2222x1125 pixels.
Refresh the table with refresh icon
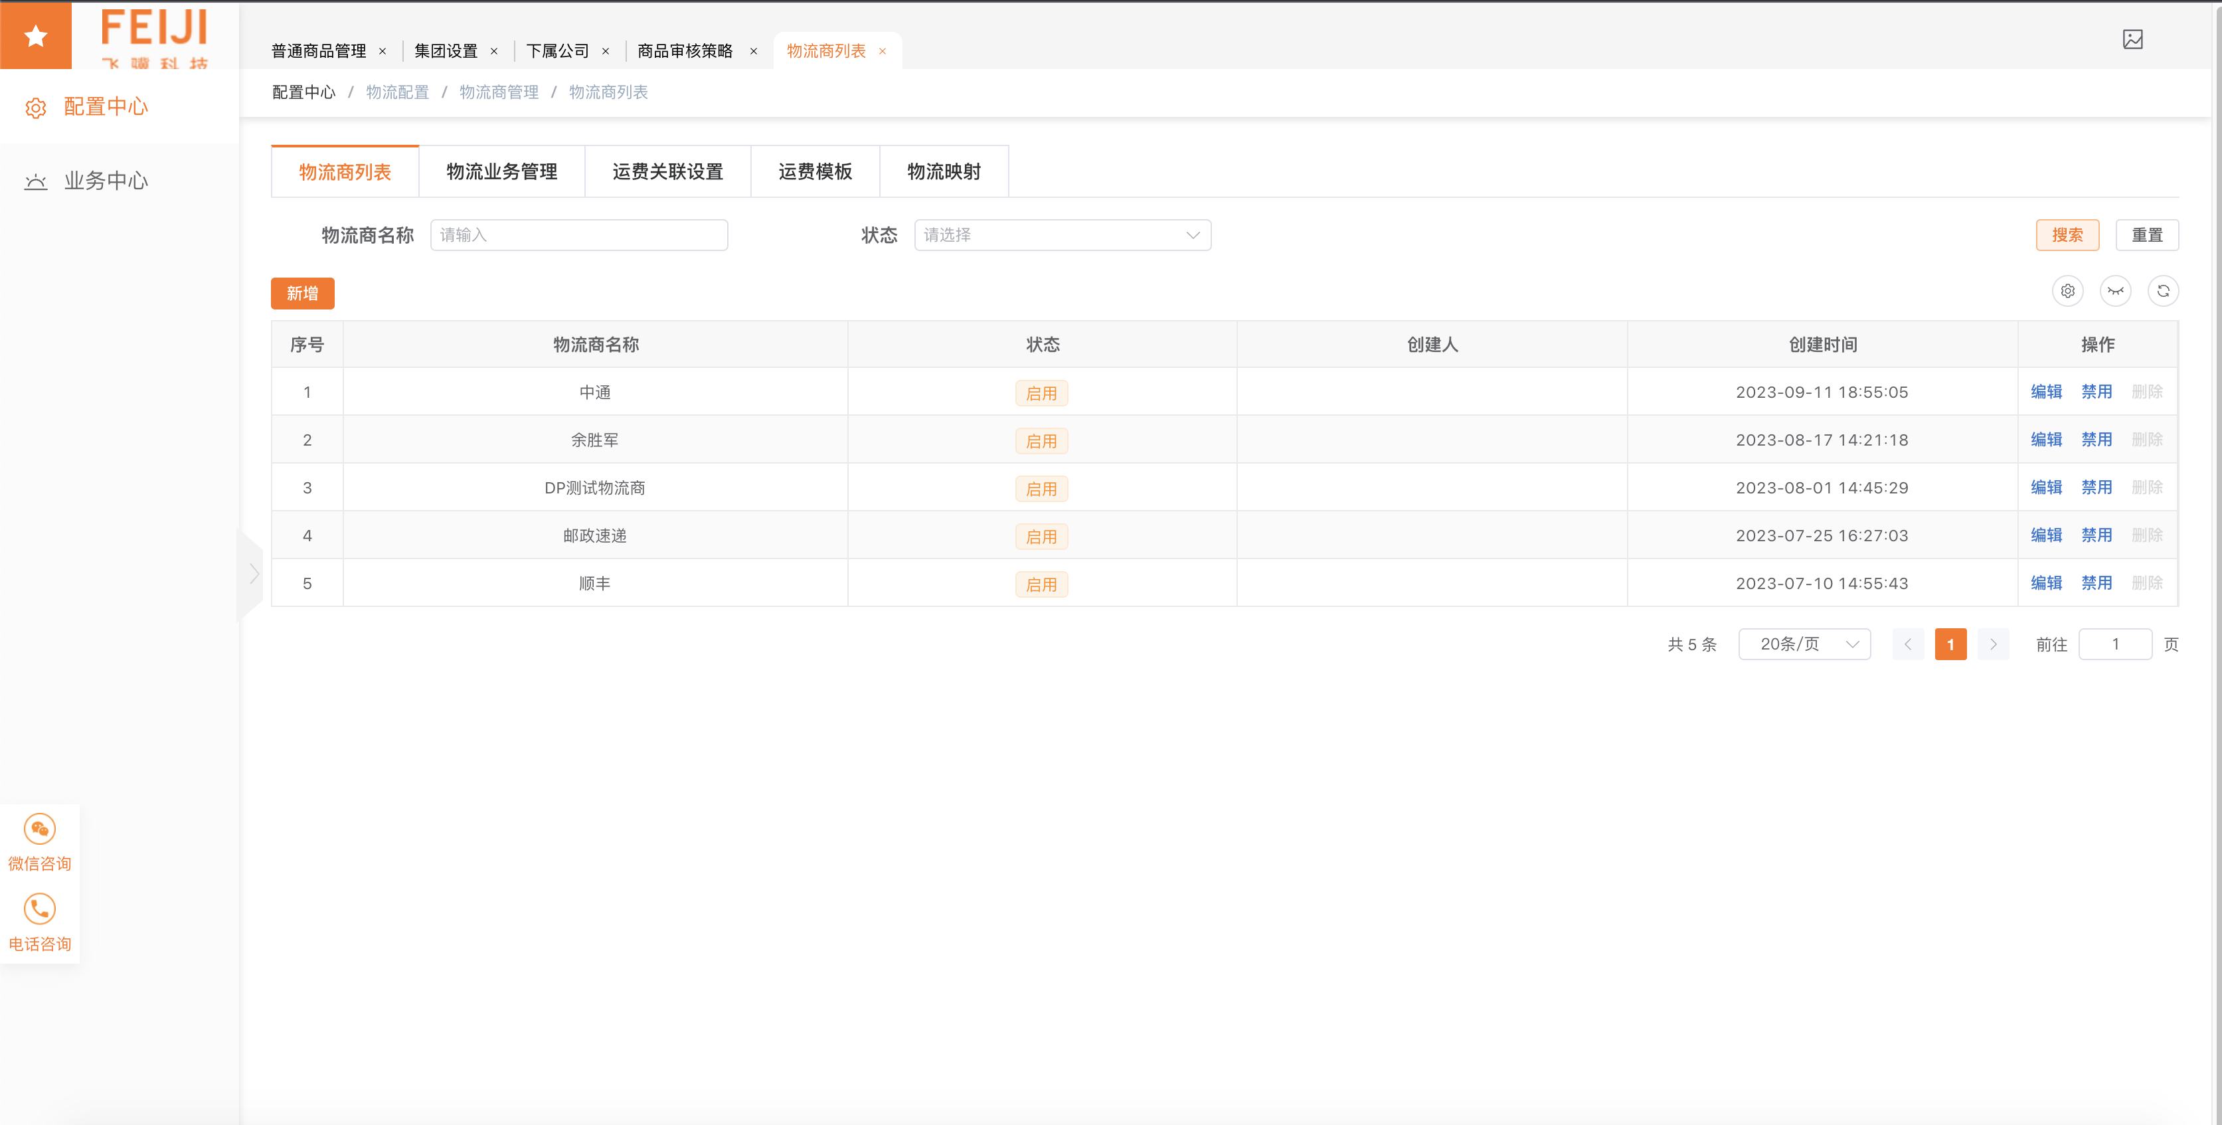(2164, 291)
